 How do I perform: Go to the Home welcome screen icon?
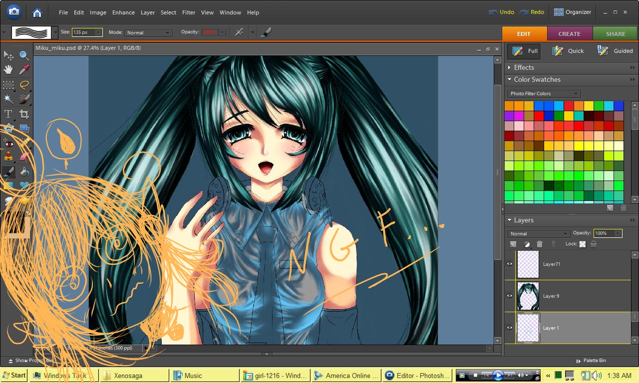click(x=37, y=12)
